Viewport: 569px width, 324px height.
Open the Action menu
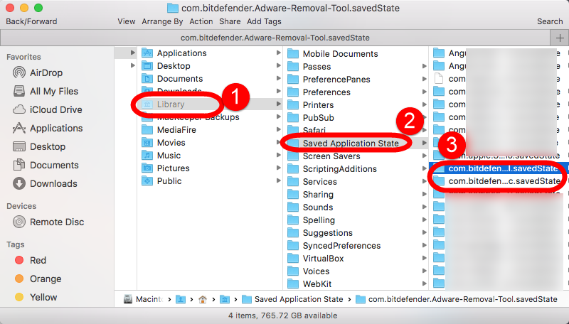pos(201,21)
